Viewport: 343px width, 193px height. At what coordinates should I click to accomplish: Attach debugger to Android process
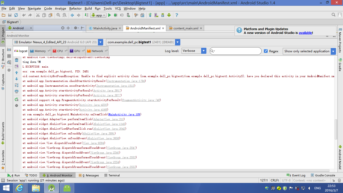click(128, 15)
